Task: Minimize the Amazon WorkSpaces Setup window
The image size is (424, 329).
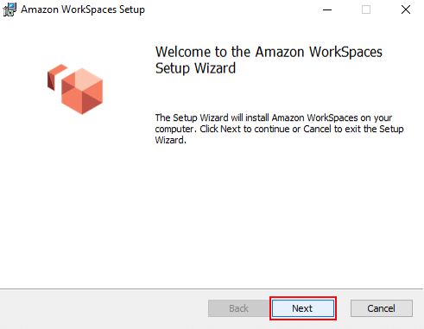Action: (327, 9)
